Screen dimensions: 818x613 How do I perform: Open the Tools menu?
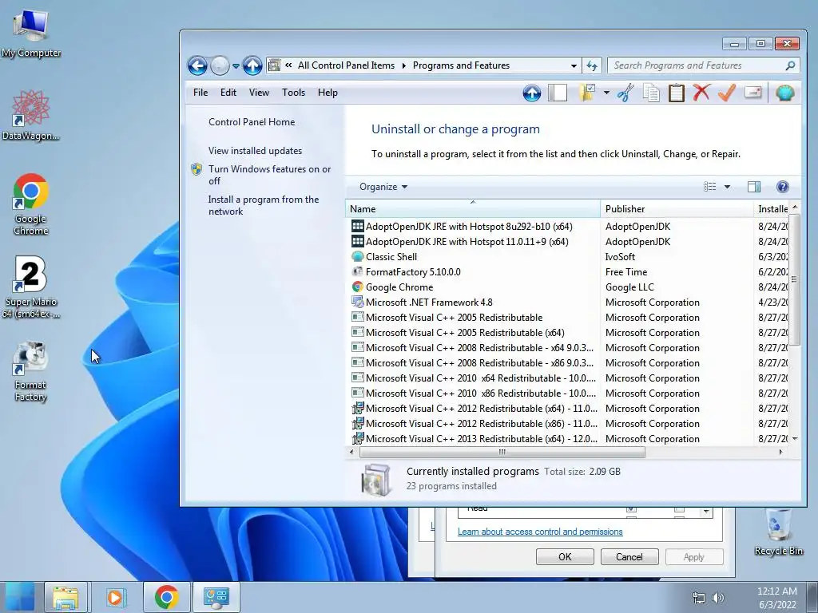pyautogui.click(x=293, y=93)
